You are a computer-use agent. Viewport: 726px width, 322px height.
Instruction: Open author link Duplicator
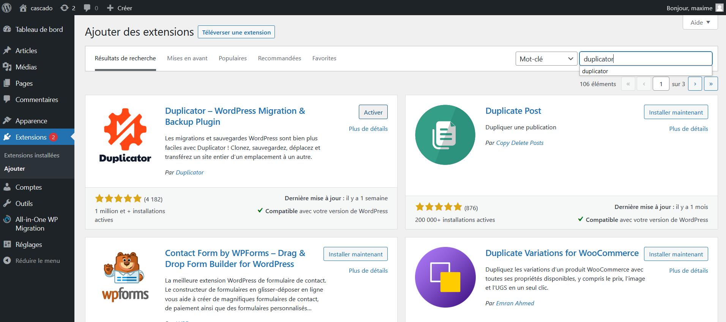point(189,172)
